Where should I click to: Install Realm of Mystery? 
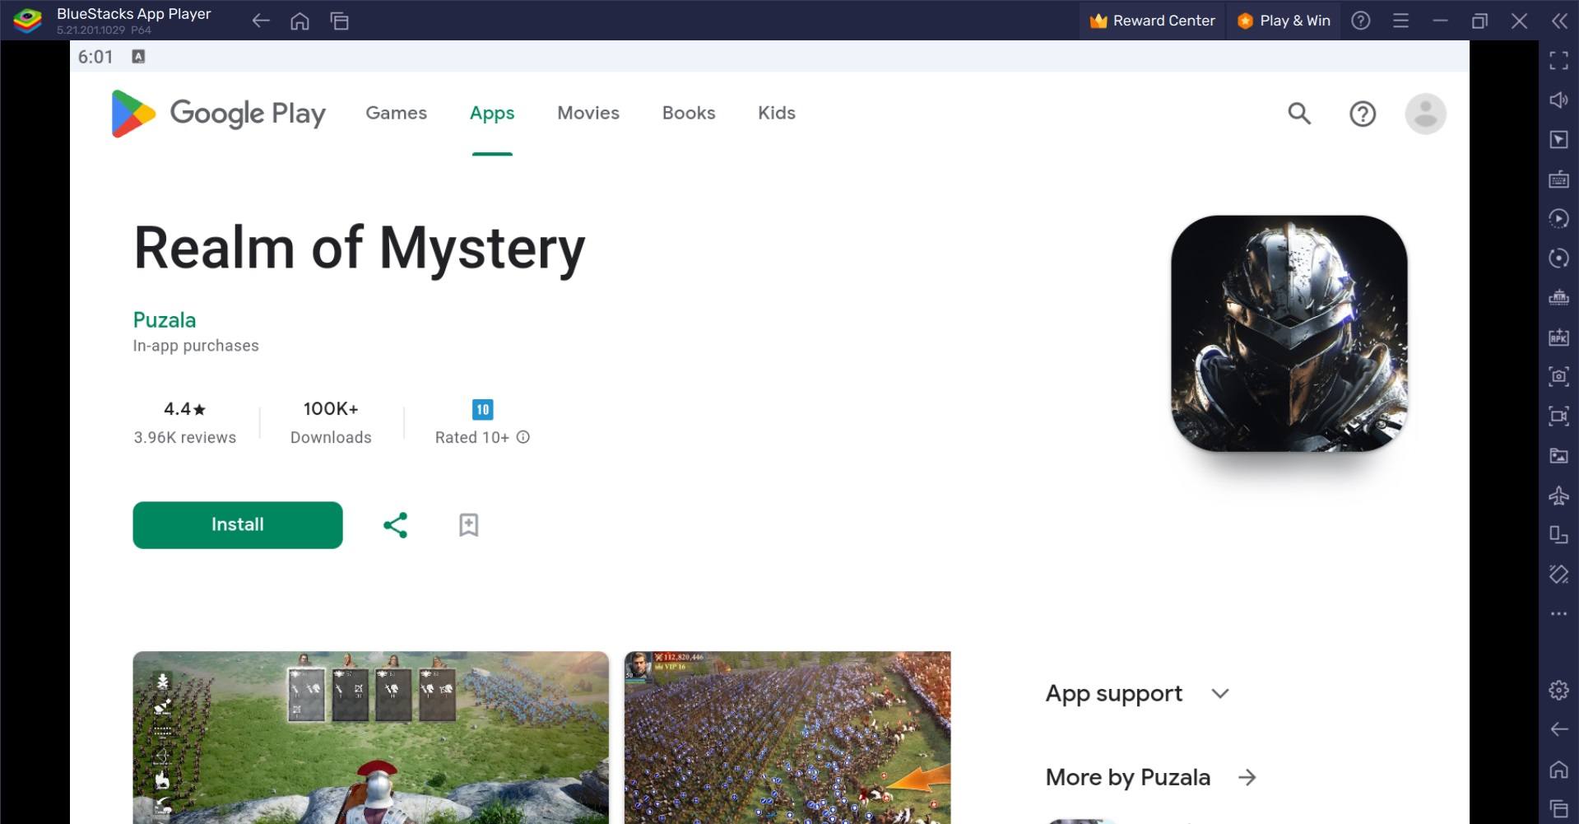[238, 524]
